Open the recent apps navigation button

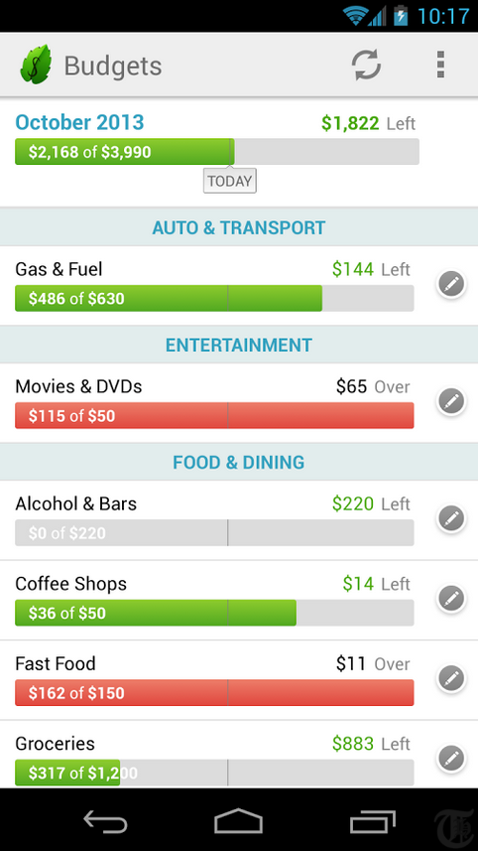click(372, 821)
